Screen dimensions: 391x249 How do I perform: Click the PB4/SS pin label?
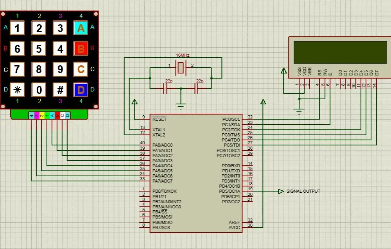pyautogui.click(x=160, y=212)
